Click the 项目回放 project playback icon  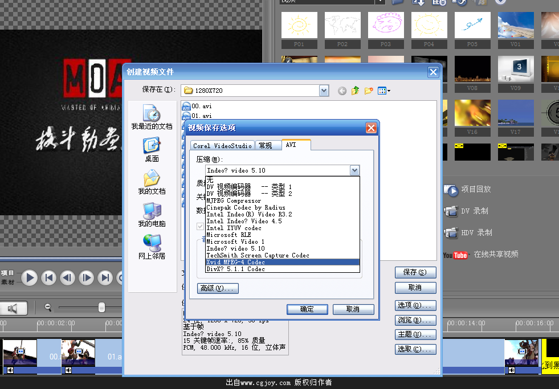[451, 190]
